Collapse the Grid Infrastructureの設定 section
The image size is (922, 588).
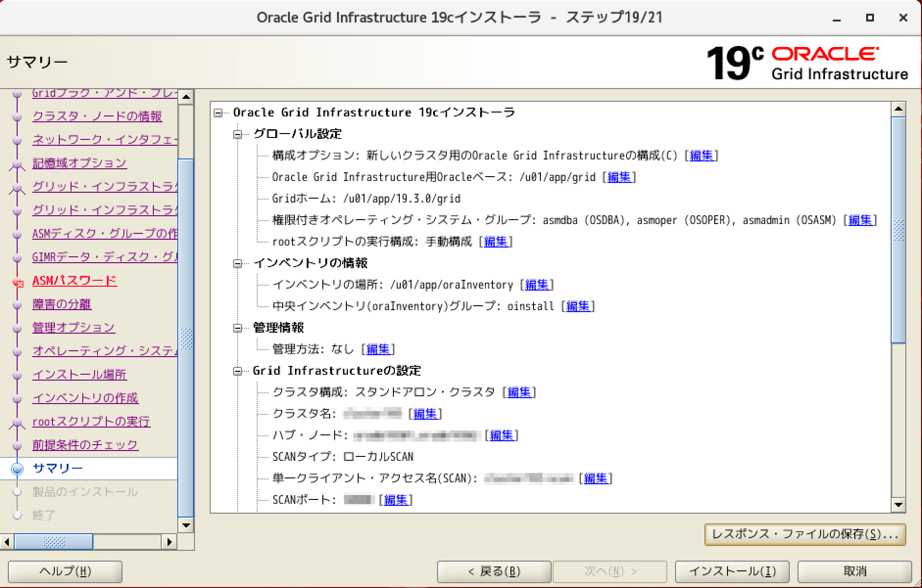click(x=238, y=371)
